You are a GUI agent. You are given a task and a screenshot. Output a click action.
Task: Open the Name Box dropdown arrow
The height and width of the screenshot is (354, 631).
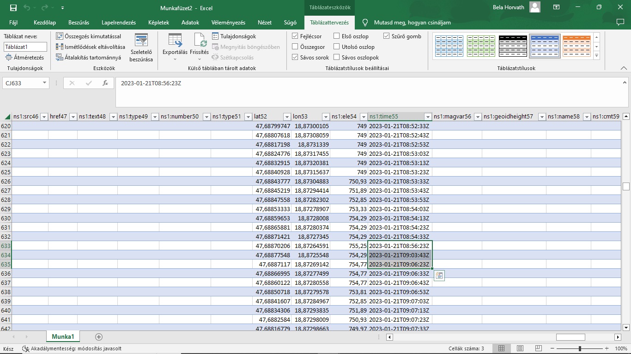pos(44,83)
